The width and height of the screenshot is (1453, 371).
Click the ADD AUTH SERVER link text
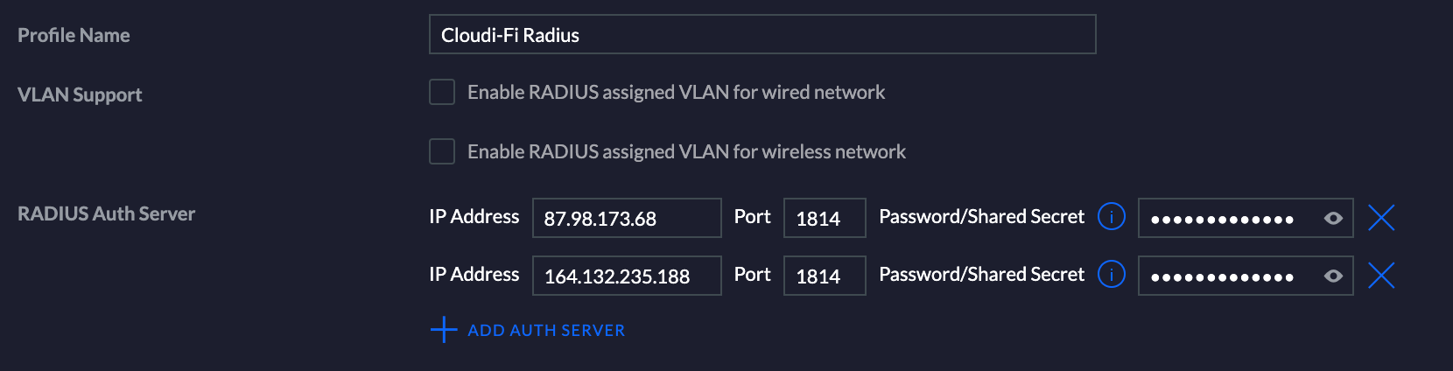[x=546, y=331]
